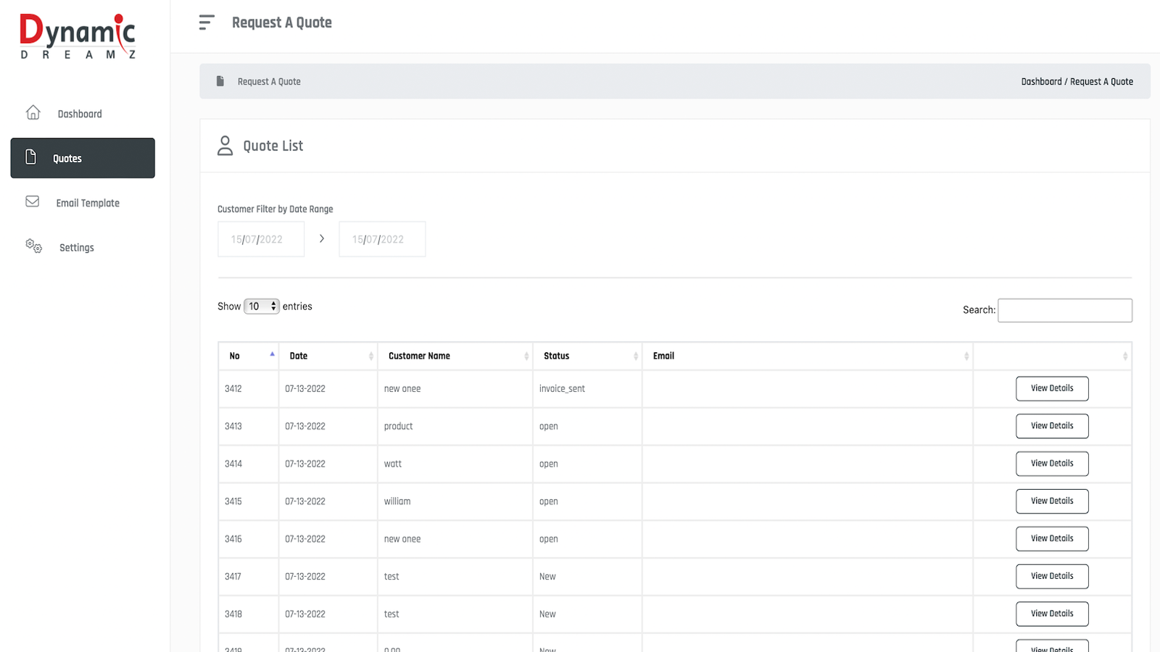The width and height of the screenshot is (1160, 652).
Task: Click the Settings gears icon
Action: [x=33, y=246]
